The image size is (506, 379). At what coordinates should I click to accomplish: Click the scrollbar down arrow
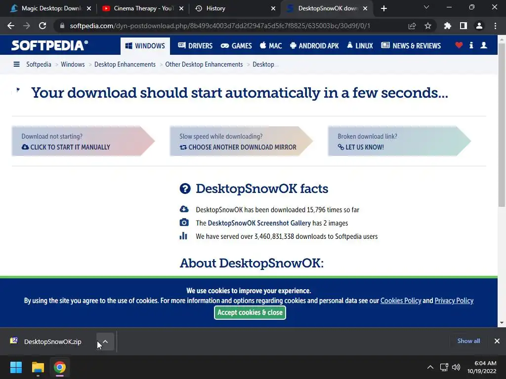[502, 323]
